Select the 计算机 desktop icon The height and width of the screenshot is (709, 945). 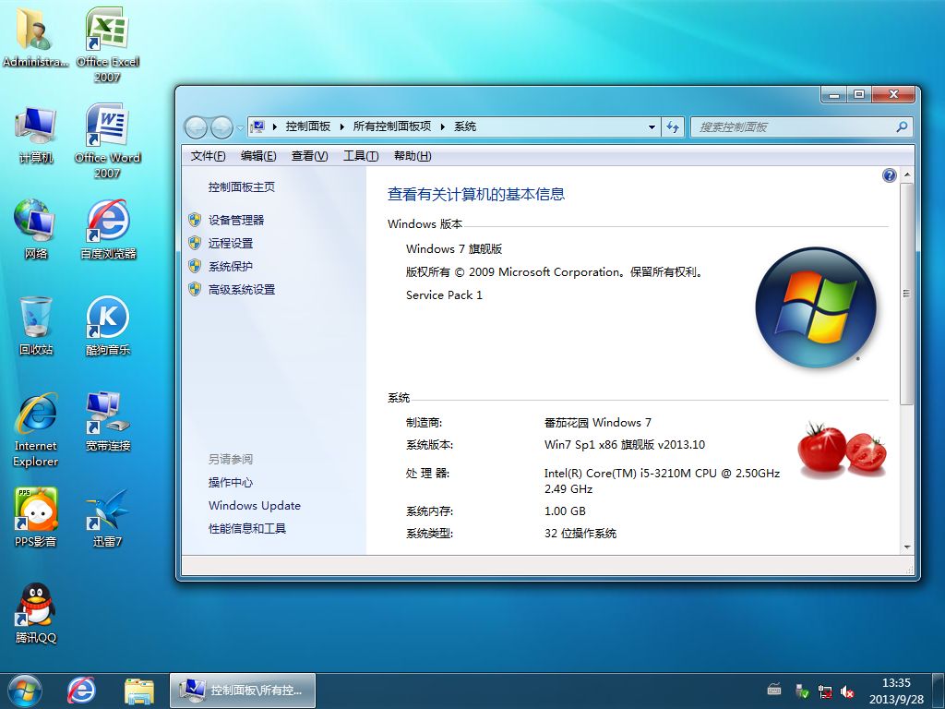click(x=36, y=135)
